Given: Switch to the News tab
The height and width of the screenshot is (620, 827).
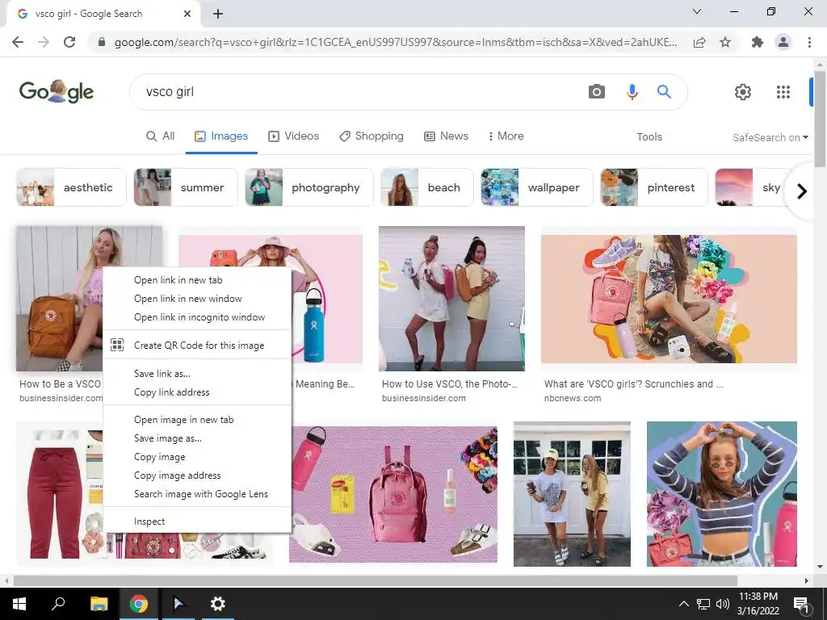Looking at the screenshot, I should pyautogui.click(x=446, y=136).
